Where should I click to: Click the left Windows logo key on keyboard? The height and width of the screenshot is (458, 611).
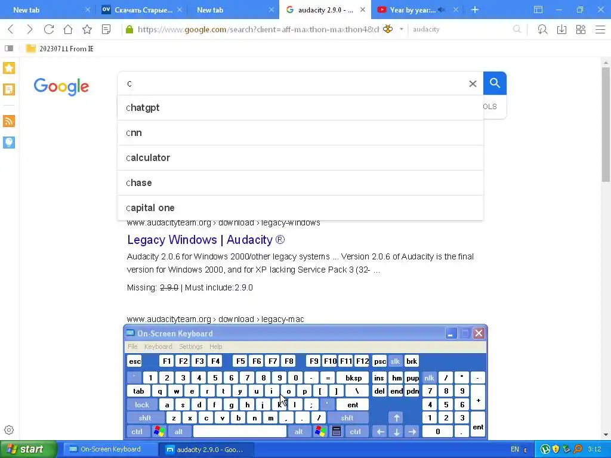click(x=159, y=432)
